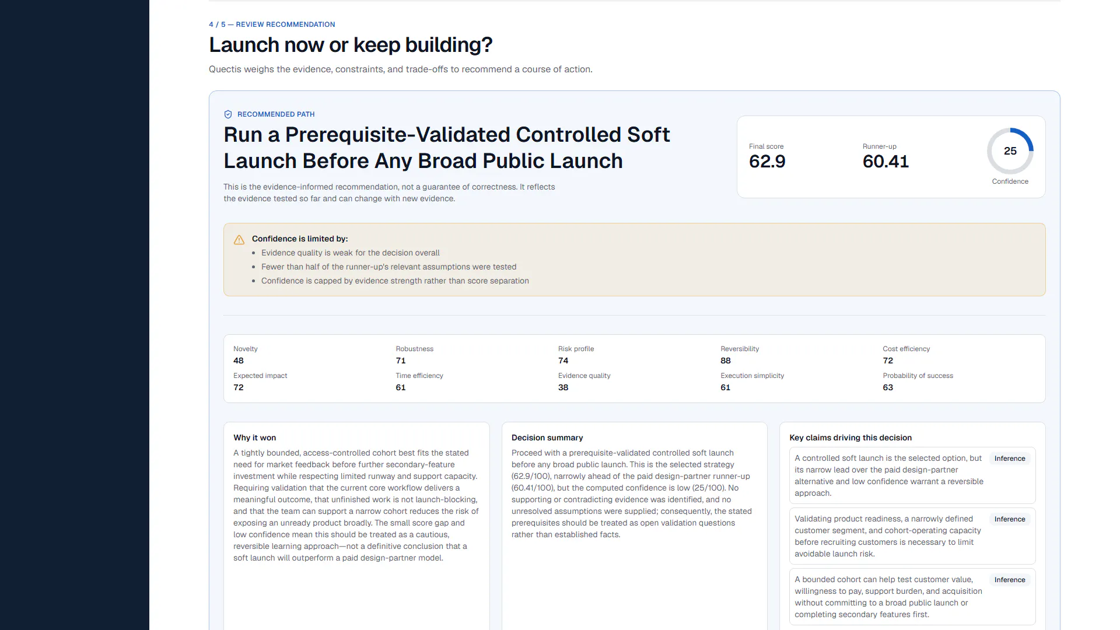Click the claim about controlled soft launch narrow lead
Viewport: 1120px width, 630px height.
pyautogui.click(x=889, y=475)
